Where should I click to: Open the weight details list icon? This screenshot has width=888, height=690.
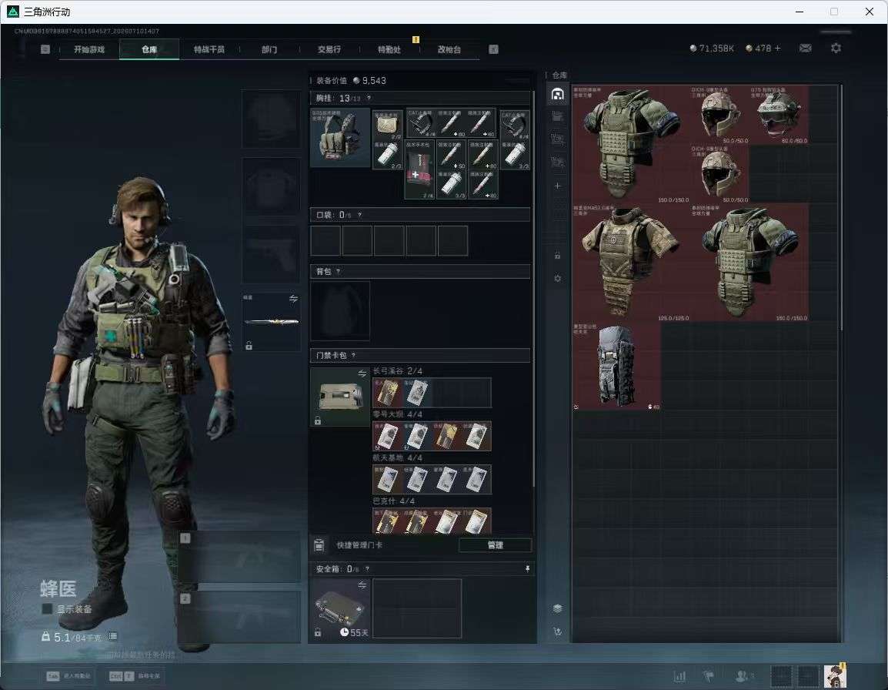113,636
